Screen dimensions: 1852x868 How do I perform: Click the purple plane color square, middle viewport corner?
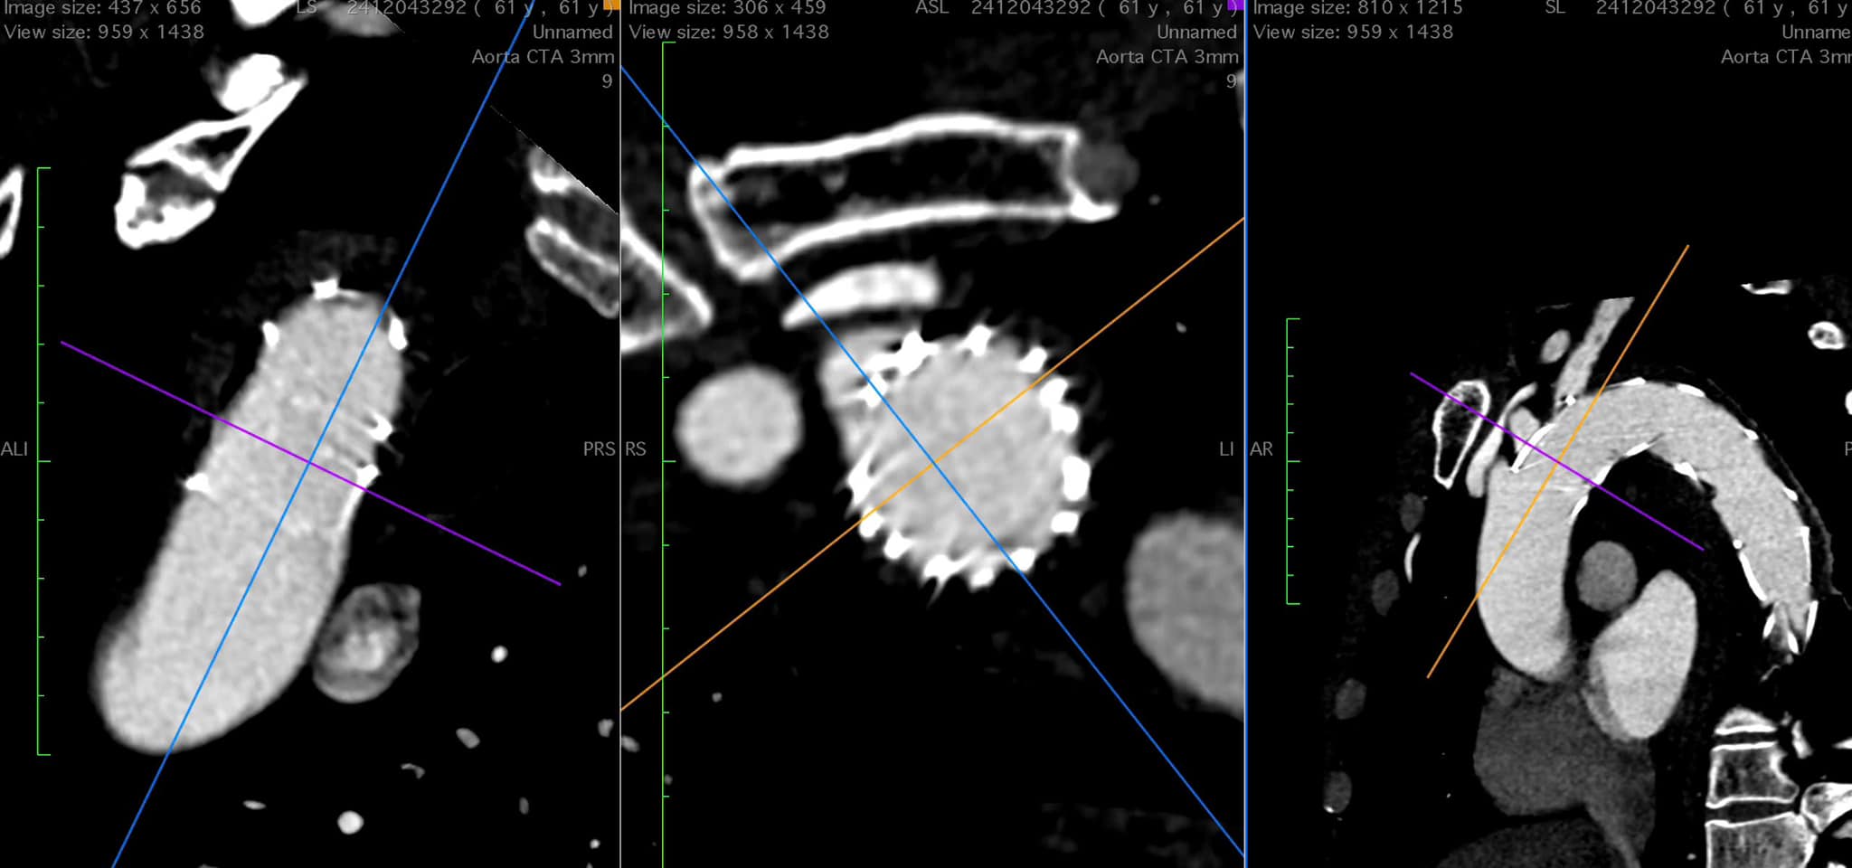[1235, 5]
